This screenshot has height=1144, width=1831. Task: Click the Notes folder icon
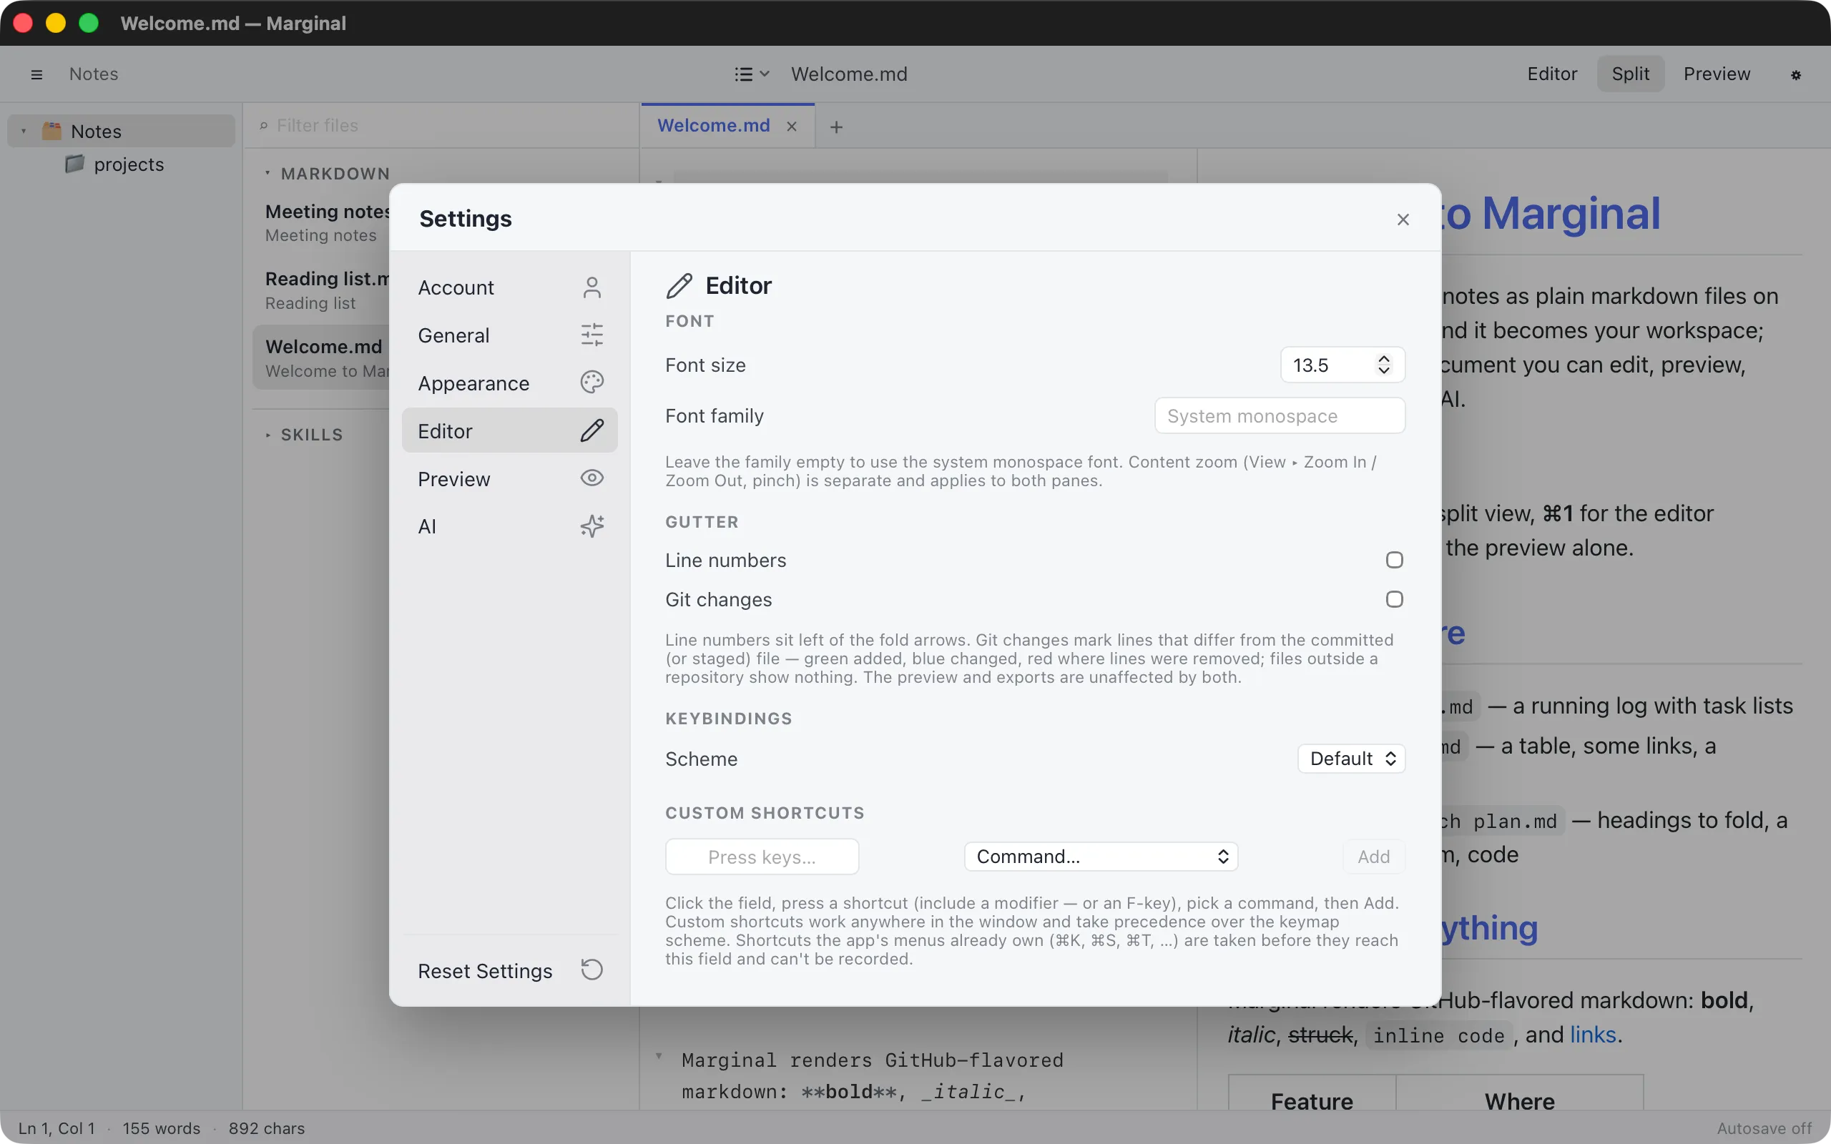(51, 131)
